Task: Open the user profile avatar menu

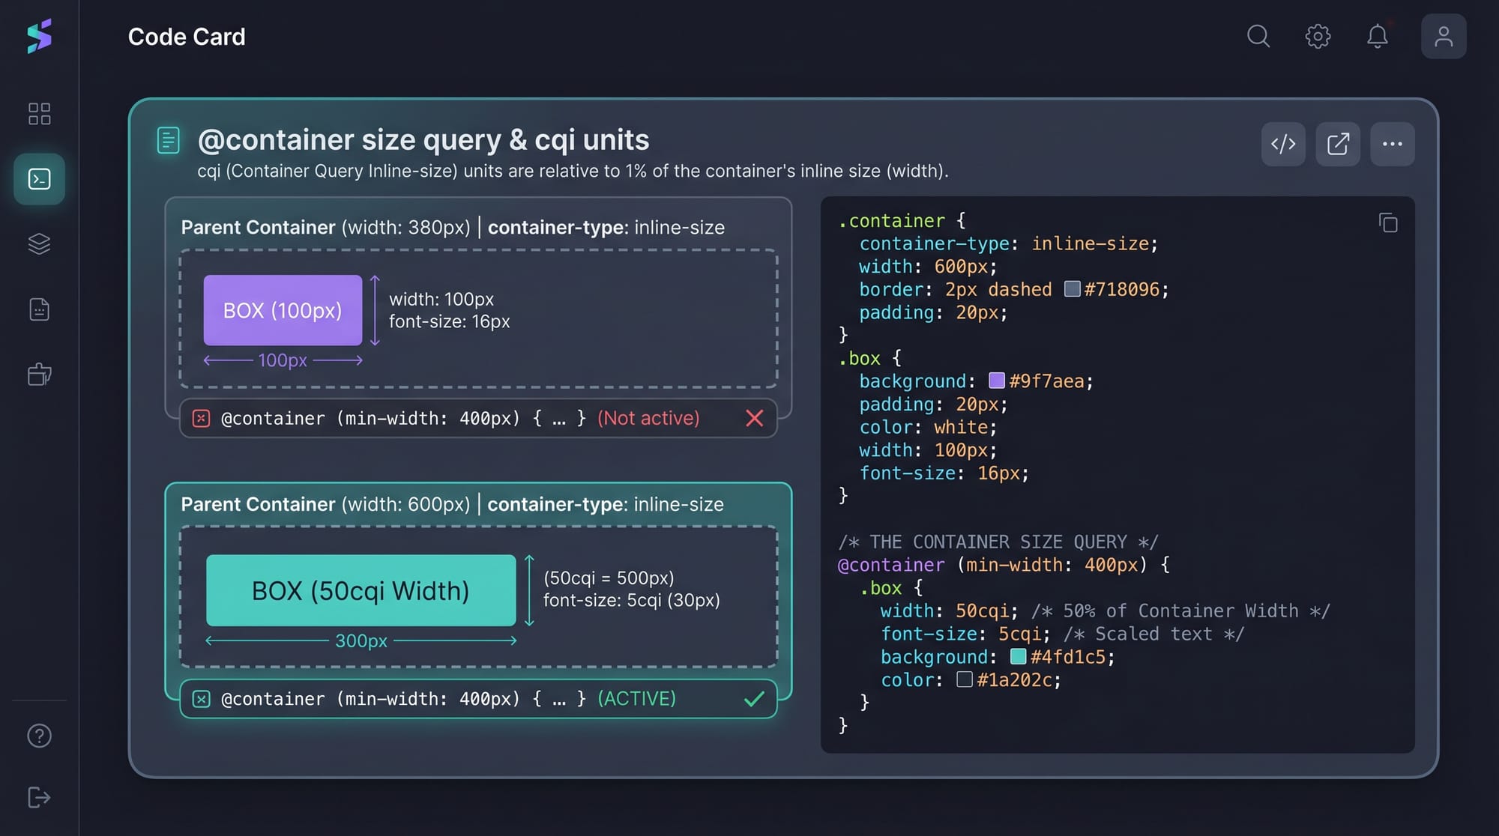Action: (1443, 36)
